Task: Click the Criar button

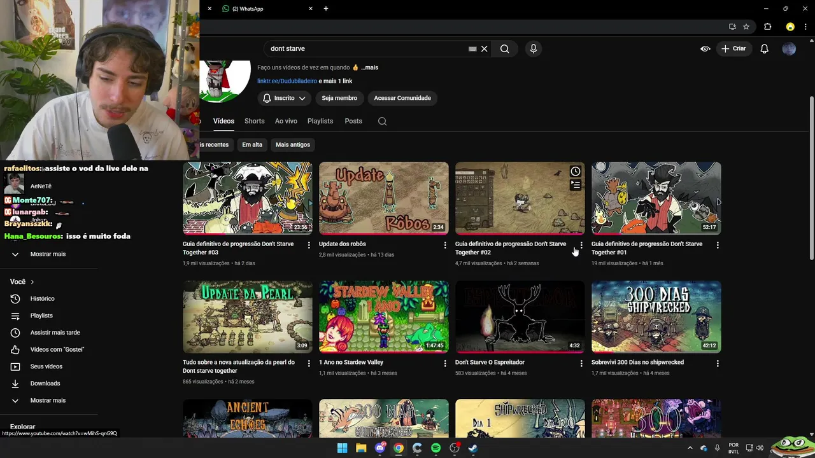Action: click(733, 48)
